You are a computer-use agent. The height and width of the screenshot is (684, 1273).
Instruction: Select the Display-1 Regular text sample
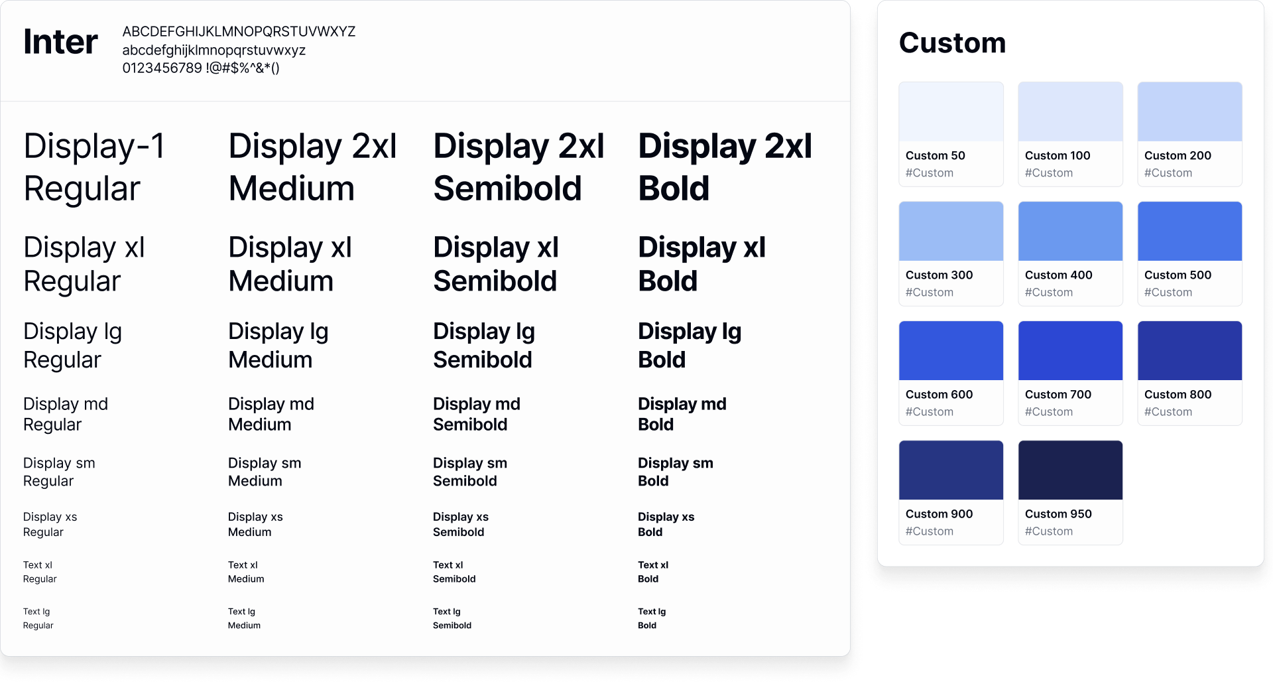[93, 167]
